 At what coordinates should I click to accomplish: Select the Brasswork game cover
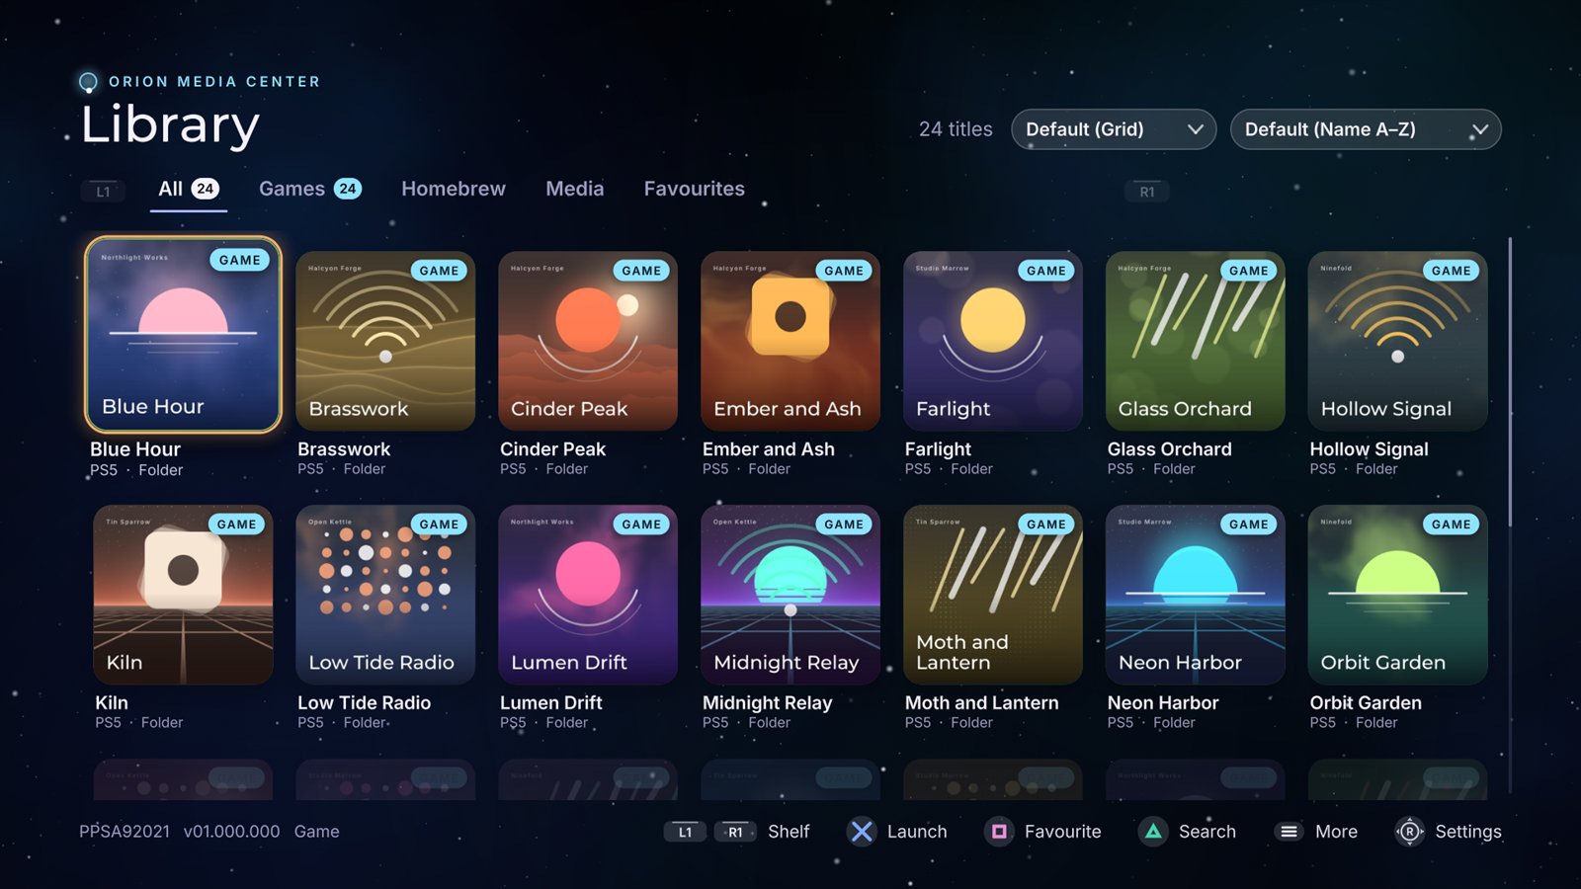(385, 341)
